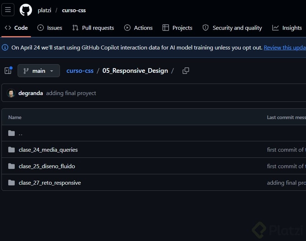
Task: Open the platzi organization link
Action: [44, 10]
